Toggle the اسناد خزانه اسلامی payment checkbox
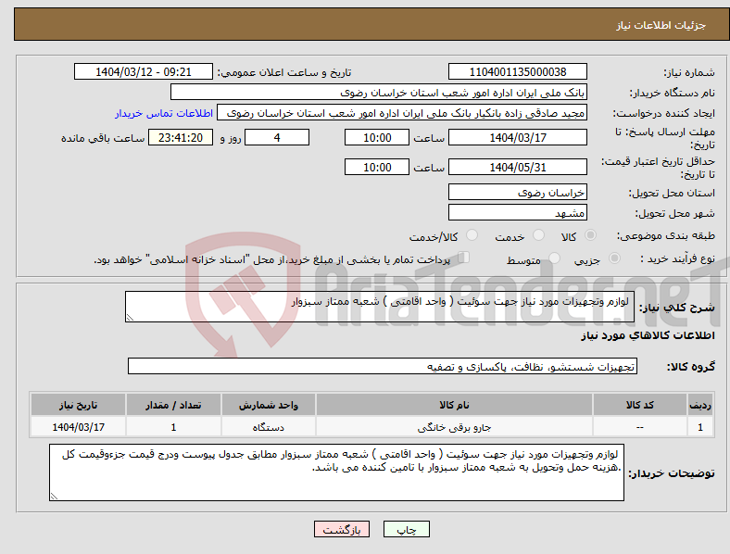The image size is (730, 554). coord(464,257)
